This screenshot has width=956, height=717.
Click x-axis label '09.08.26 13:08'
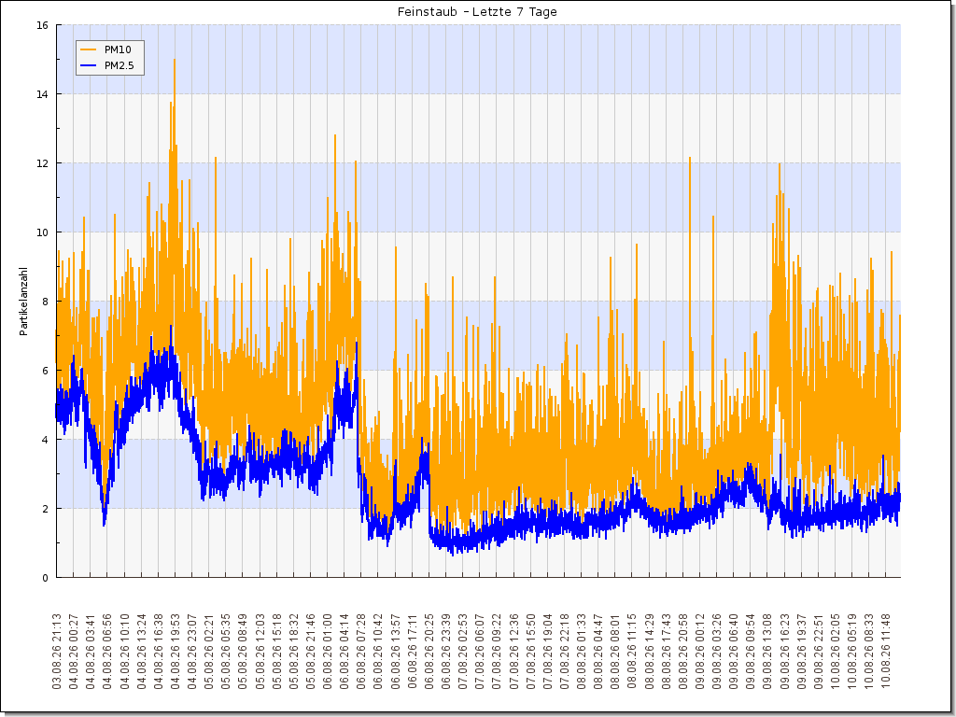(x=767, y=651)
